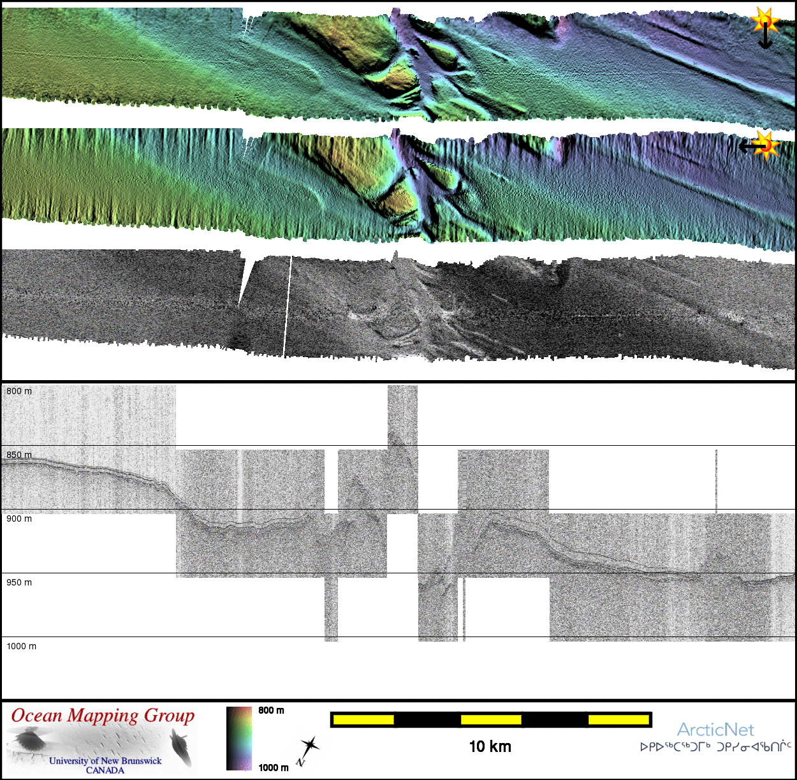Click the Inuktitut syllabics text under ArcticNet
The image size is (797, 780).
point(715,747)
